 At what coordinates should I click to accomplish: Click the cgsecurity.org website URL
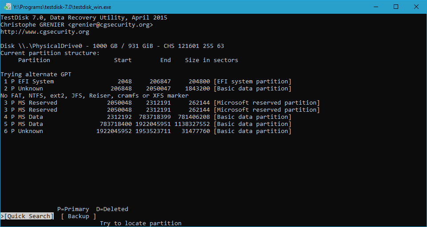[45, 32]
